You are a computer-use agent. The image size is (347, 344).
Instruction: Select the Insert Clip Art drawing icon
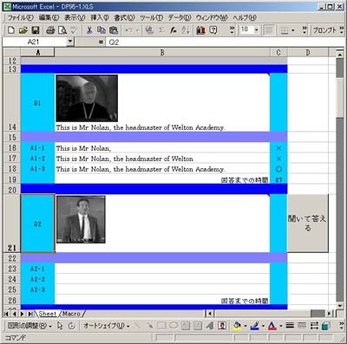tap(222, 326)
